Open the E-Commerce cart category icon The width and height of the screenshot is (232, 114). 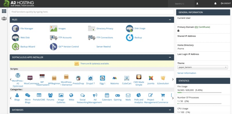[x=163, y=95]
